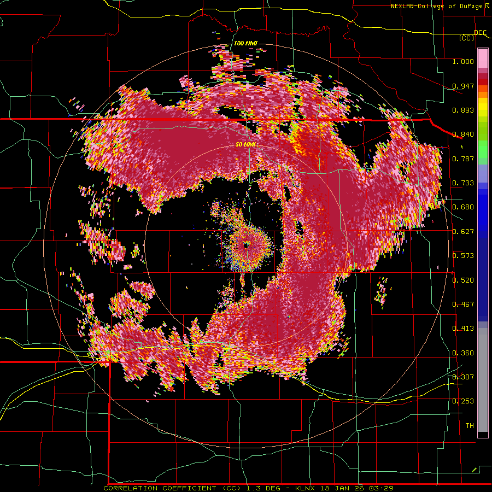Click the 1.000 scale value
Screen dimensions: 492x492
click(x=463, y=61)
